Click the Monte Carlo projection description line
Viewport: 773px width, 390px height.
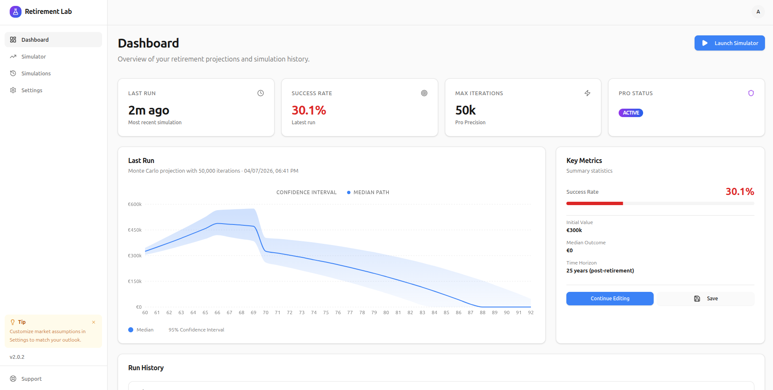[x=213, y=171]
